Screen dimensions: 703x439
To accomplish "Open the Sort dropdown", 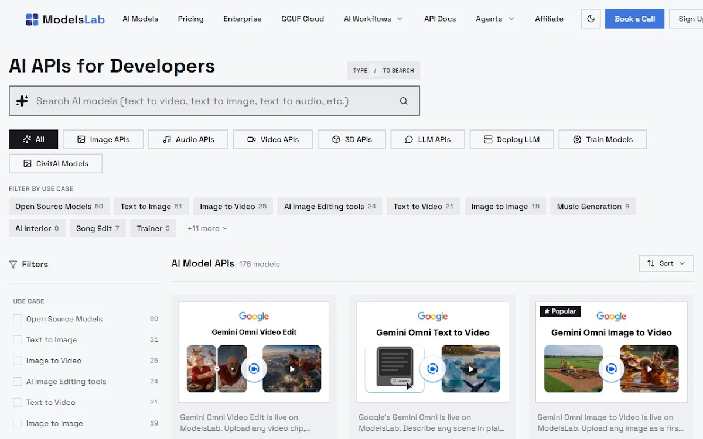I will pyautogui.click(x=666, y=263).
